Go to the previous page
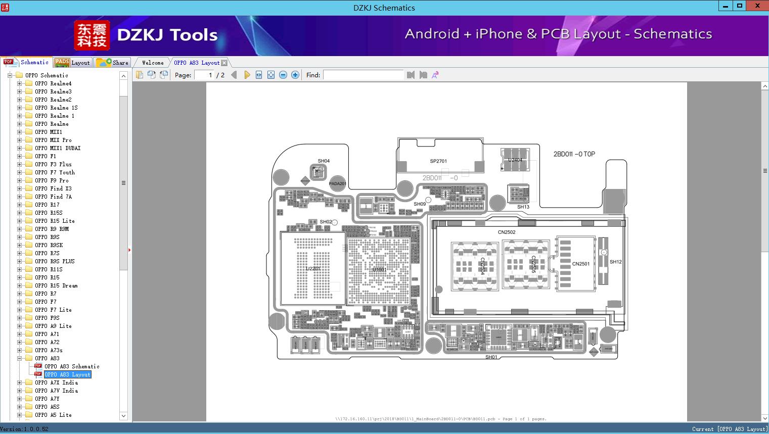769x434 pixels. (234, 75)
